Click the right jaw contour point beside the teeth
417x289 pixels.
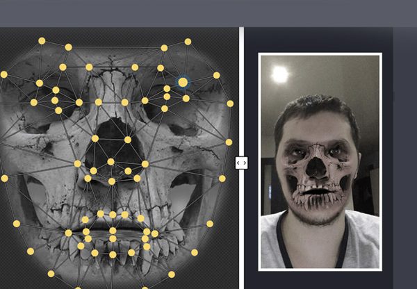pyautogui.click(x=210, y=224)
